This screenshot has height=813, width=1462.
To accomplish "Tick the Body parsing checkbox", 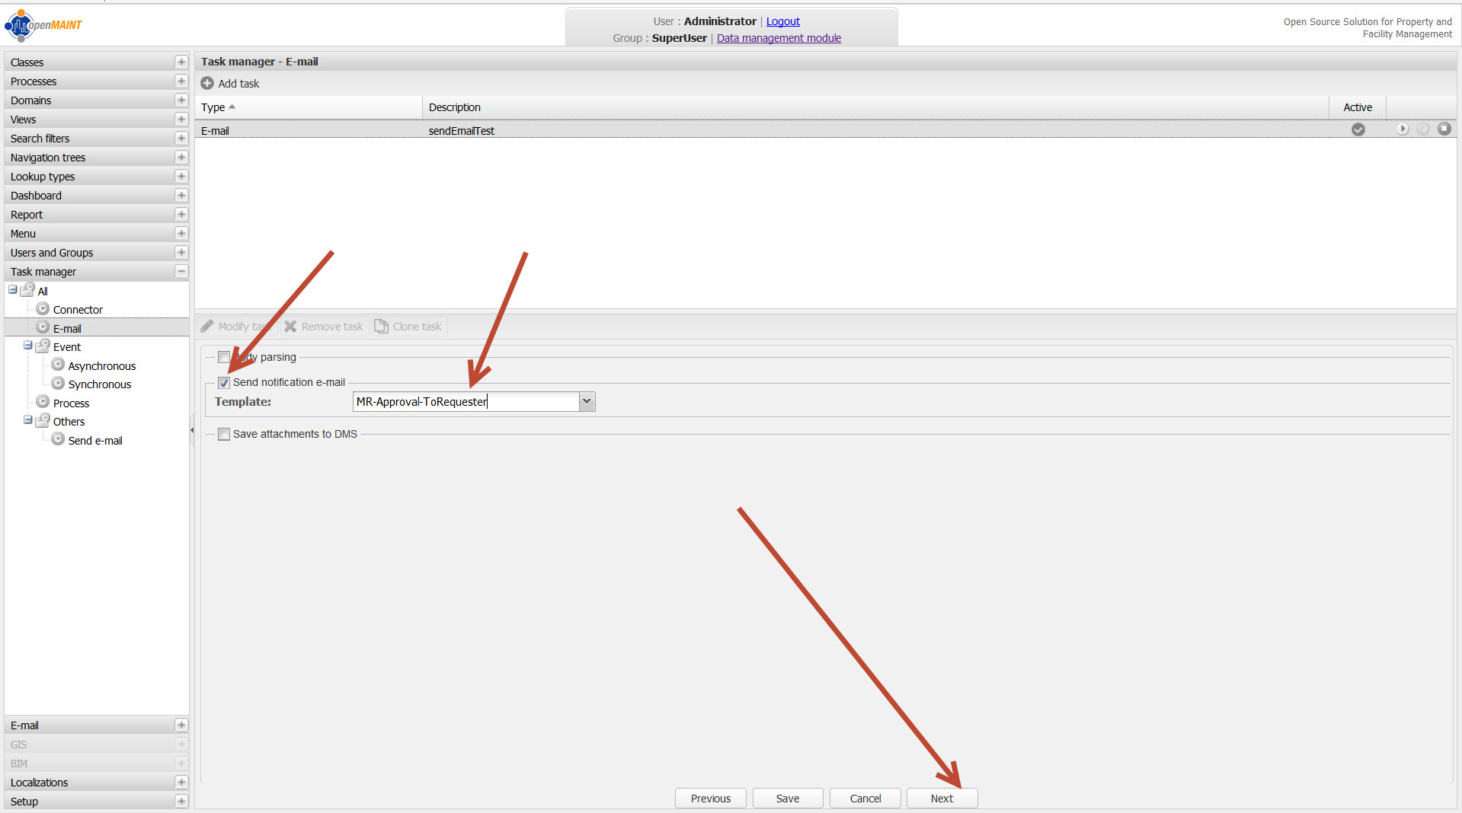I will click(224, 357).
